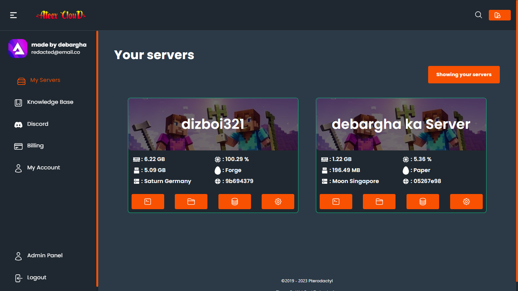The image size is (518, 291).
Task: Select the search magnifier icon
Action: tap(478, 15)
